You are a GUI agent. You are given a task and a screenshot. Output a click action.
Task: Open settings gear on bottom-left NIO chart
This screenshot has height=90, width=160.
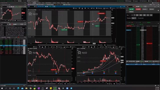point(45,47)
